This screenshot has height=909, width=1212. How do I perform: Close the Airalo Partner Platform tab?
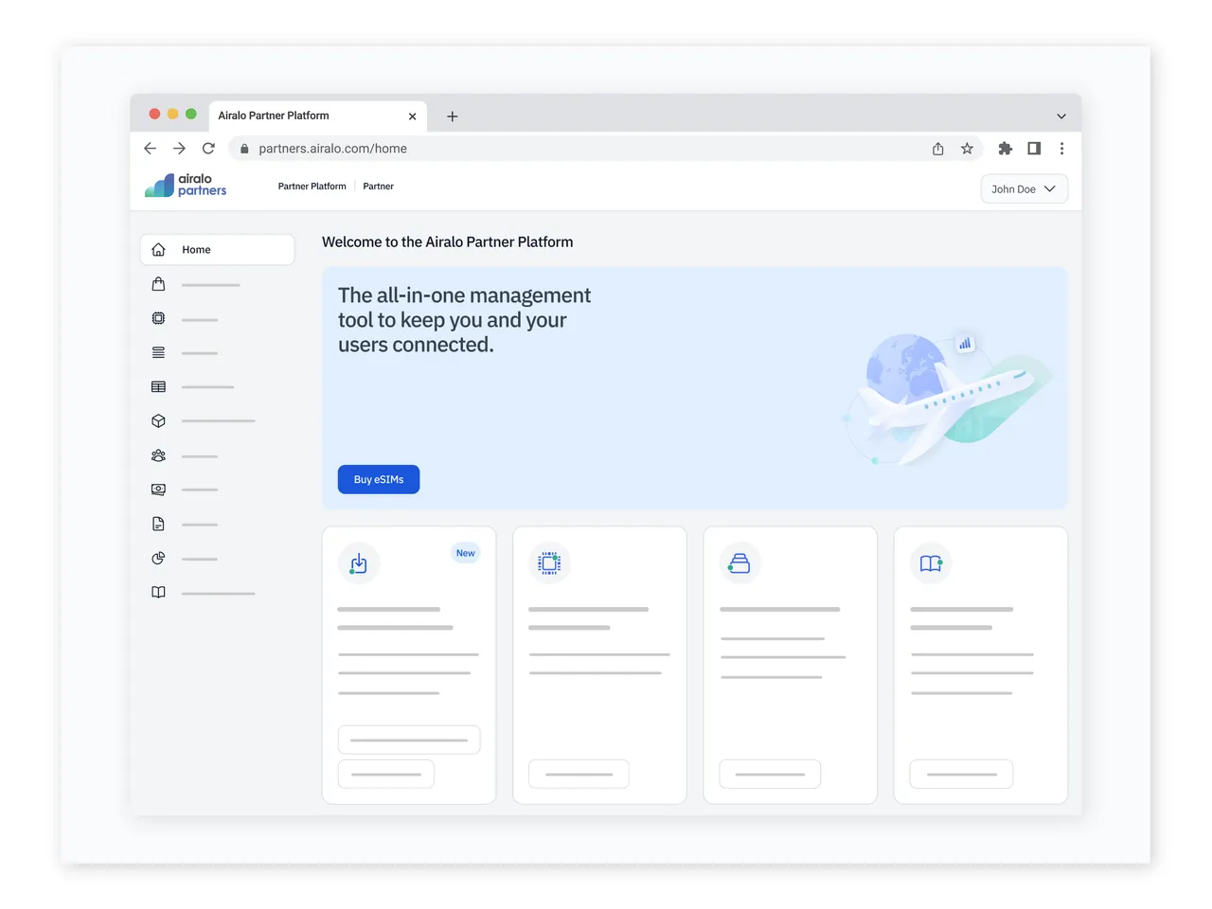click(412, 116)
